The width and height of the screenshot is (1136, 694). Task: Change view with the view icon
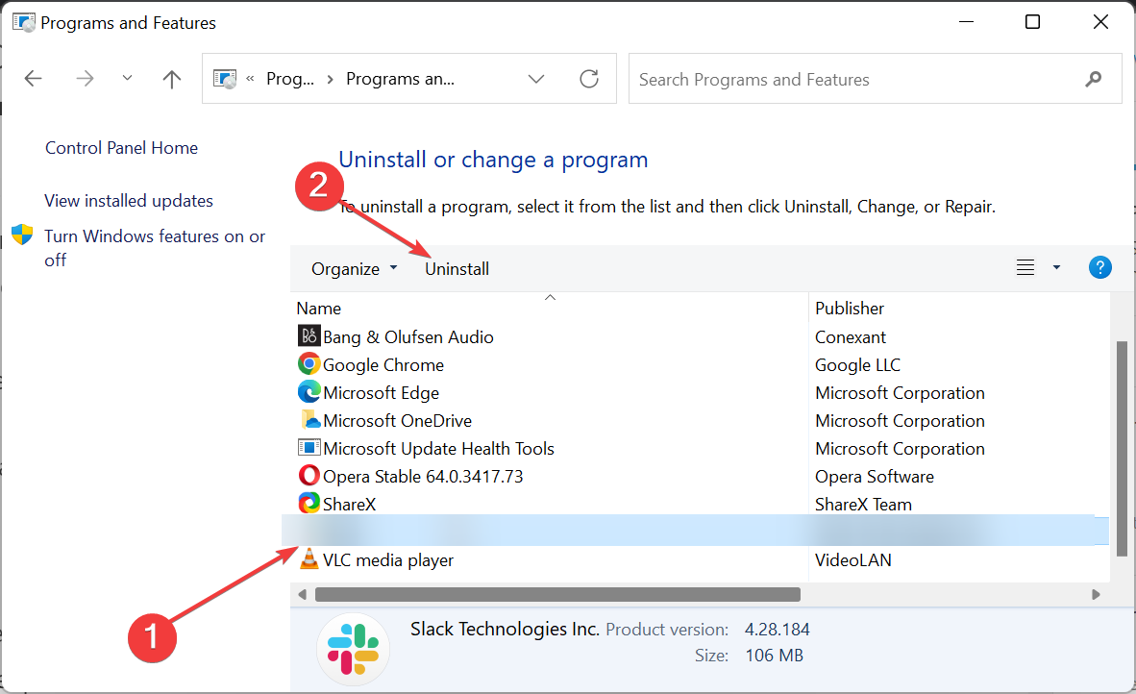point(1025,267)
